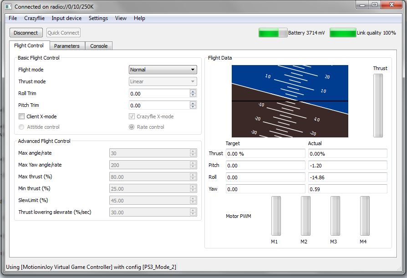Click the M2 motor PWM bar
This screenshot has width=407, height=278.
[305, 216]
